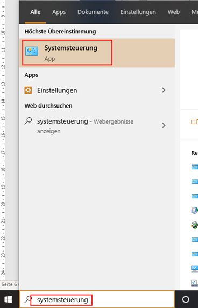Screen dimensions: 198x308
Task: Click the taskbar search magnifier icon
Action: (x=28, y=299)
